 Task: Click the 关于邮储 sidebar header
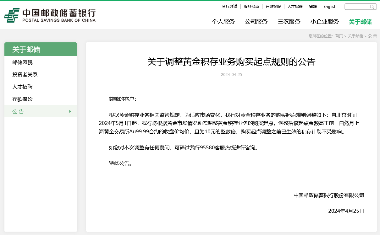pyautogui.click(x=41, y=49)
